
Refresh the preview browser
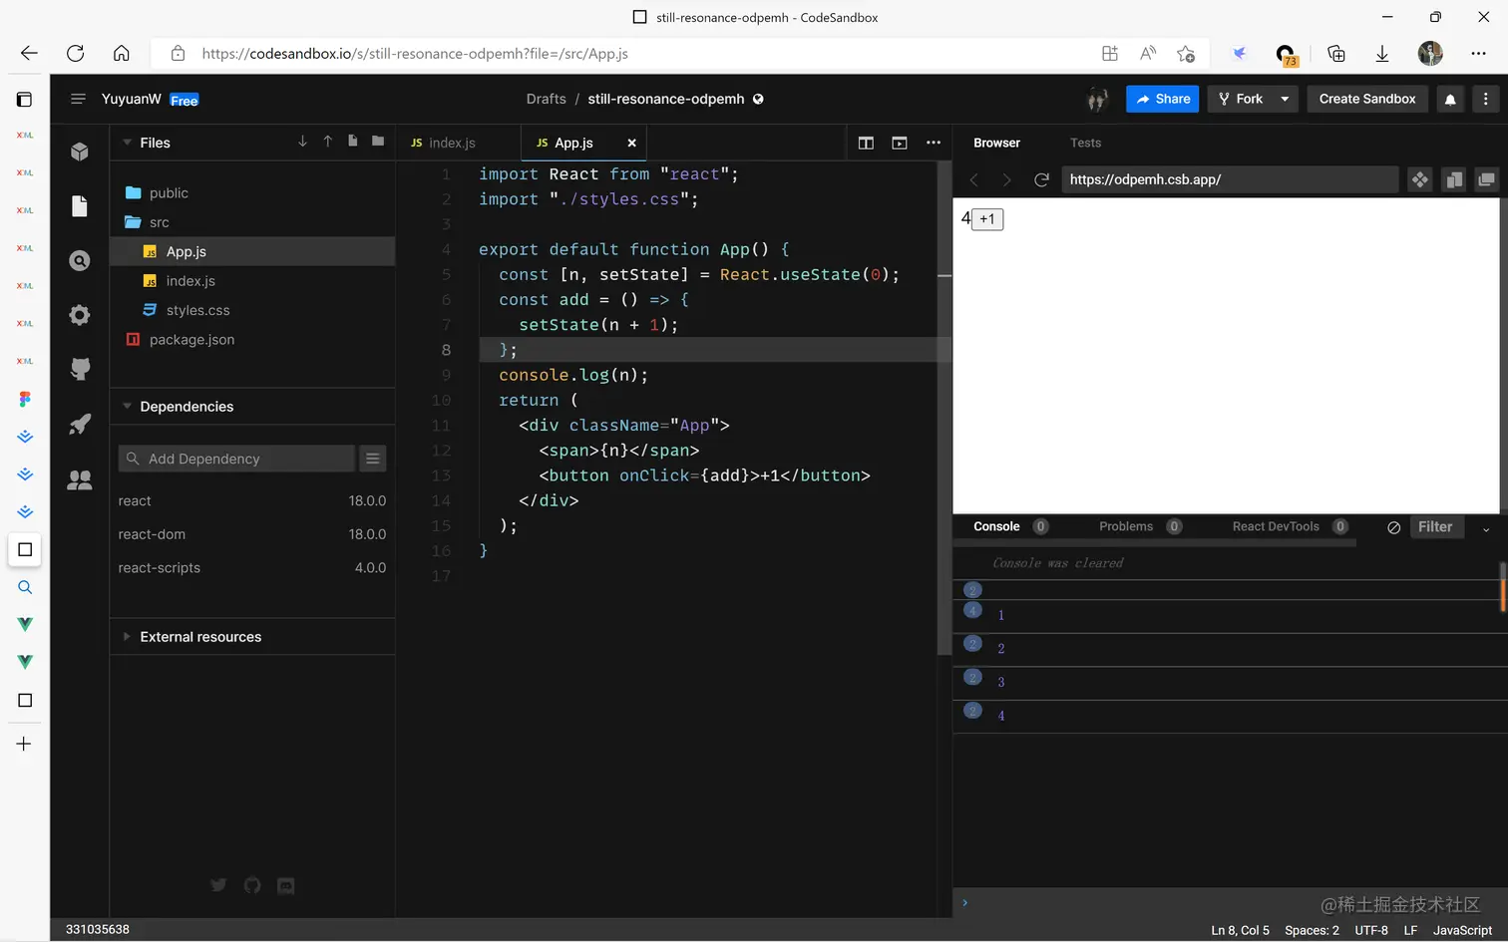pyautogui.click(x=1041, y=179)
